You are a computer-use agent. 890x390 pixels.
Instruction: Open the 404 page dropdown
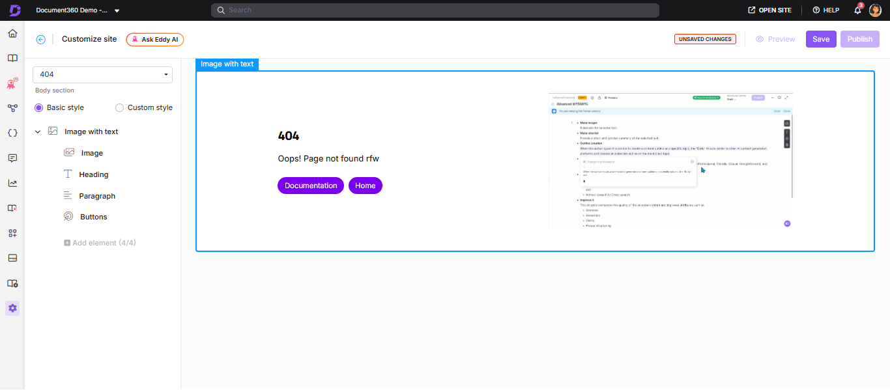[102, 74]
